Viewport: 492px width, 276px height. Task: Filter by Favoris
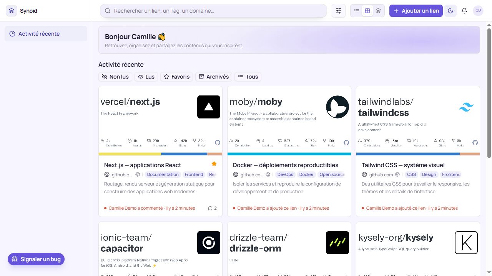[x=177, y=77]
